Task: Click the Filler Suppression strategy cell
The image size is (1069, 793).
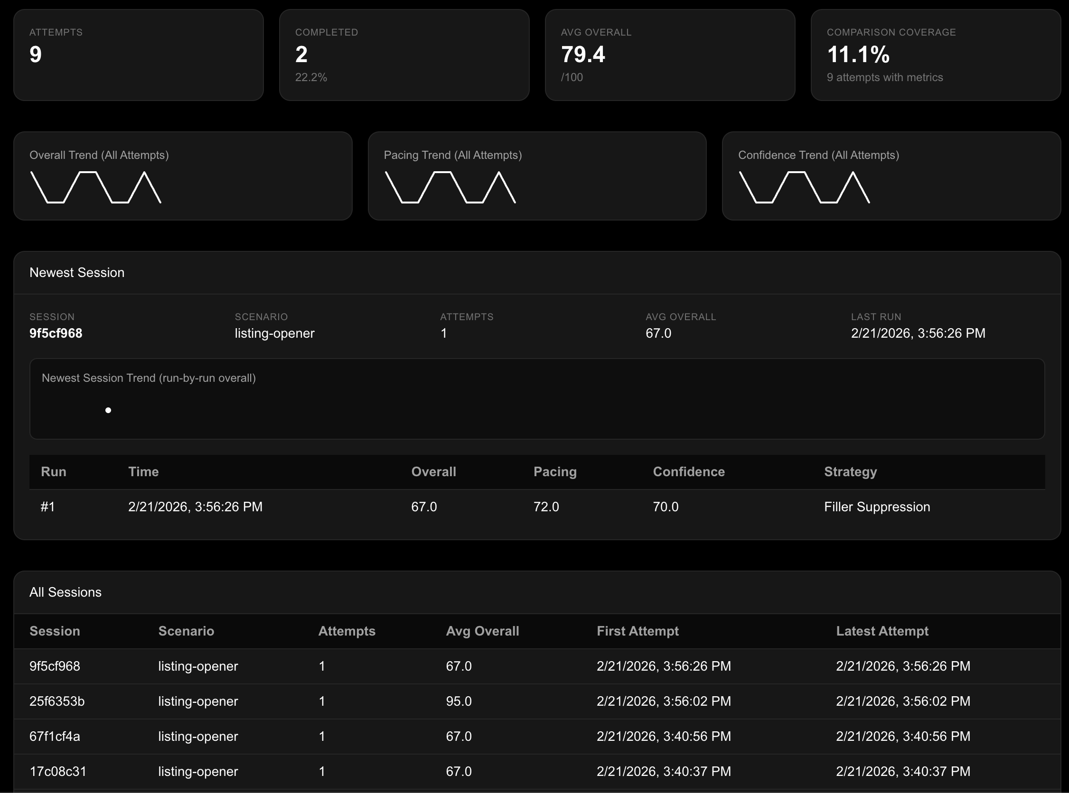Action: [x=877, y=507]
